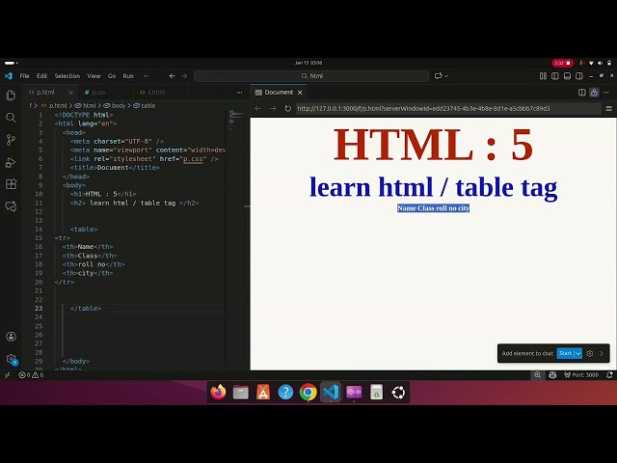Toggle the secondary side bar
The height and width of the screenshot is (463, 617).
click(578, 76)
